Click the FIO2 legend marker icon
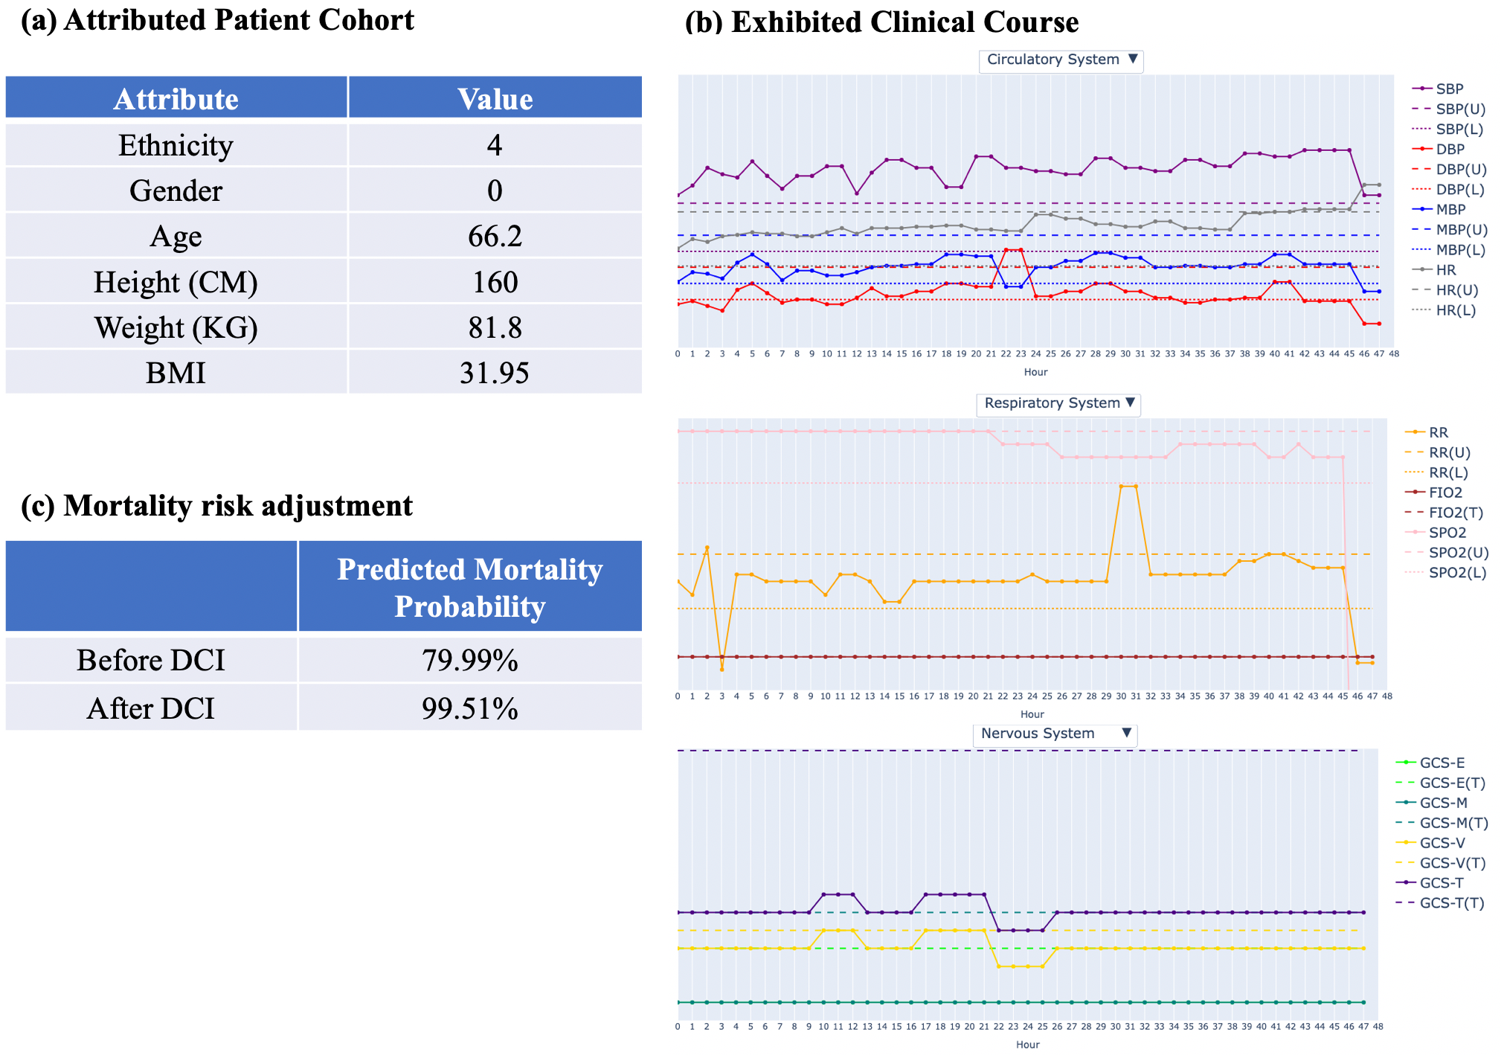 point(1415,493)
